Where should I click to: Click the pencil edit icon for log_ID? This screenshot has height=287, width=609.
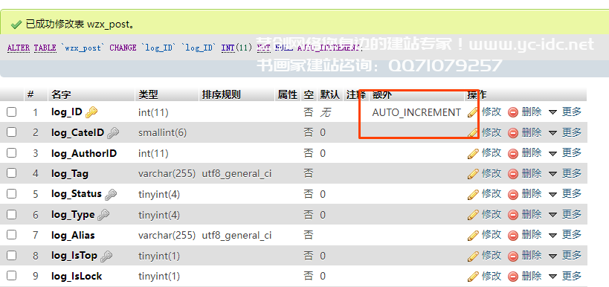(x=473, y=112)
